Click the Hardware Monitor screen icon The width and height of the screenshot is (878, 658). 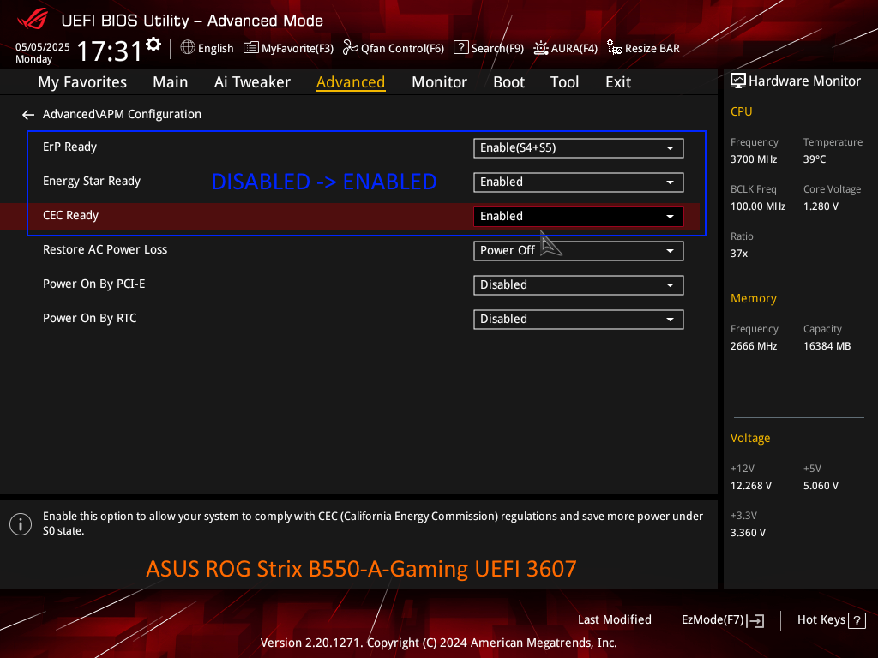click(x=738, y=81)
